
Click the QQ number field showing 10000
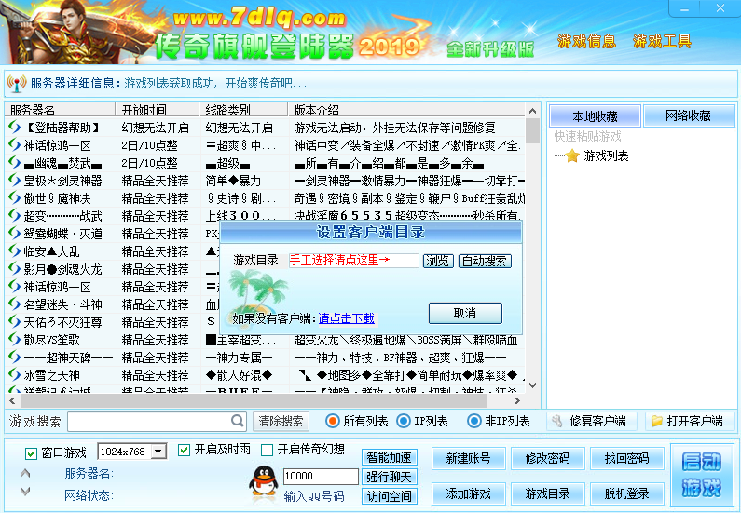pyautogui.click(x=321, y=476)
